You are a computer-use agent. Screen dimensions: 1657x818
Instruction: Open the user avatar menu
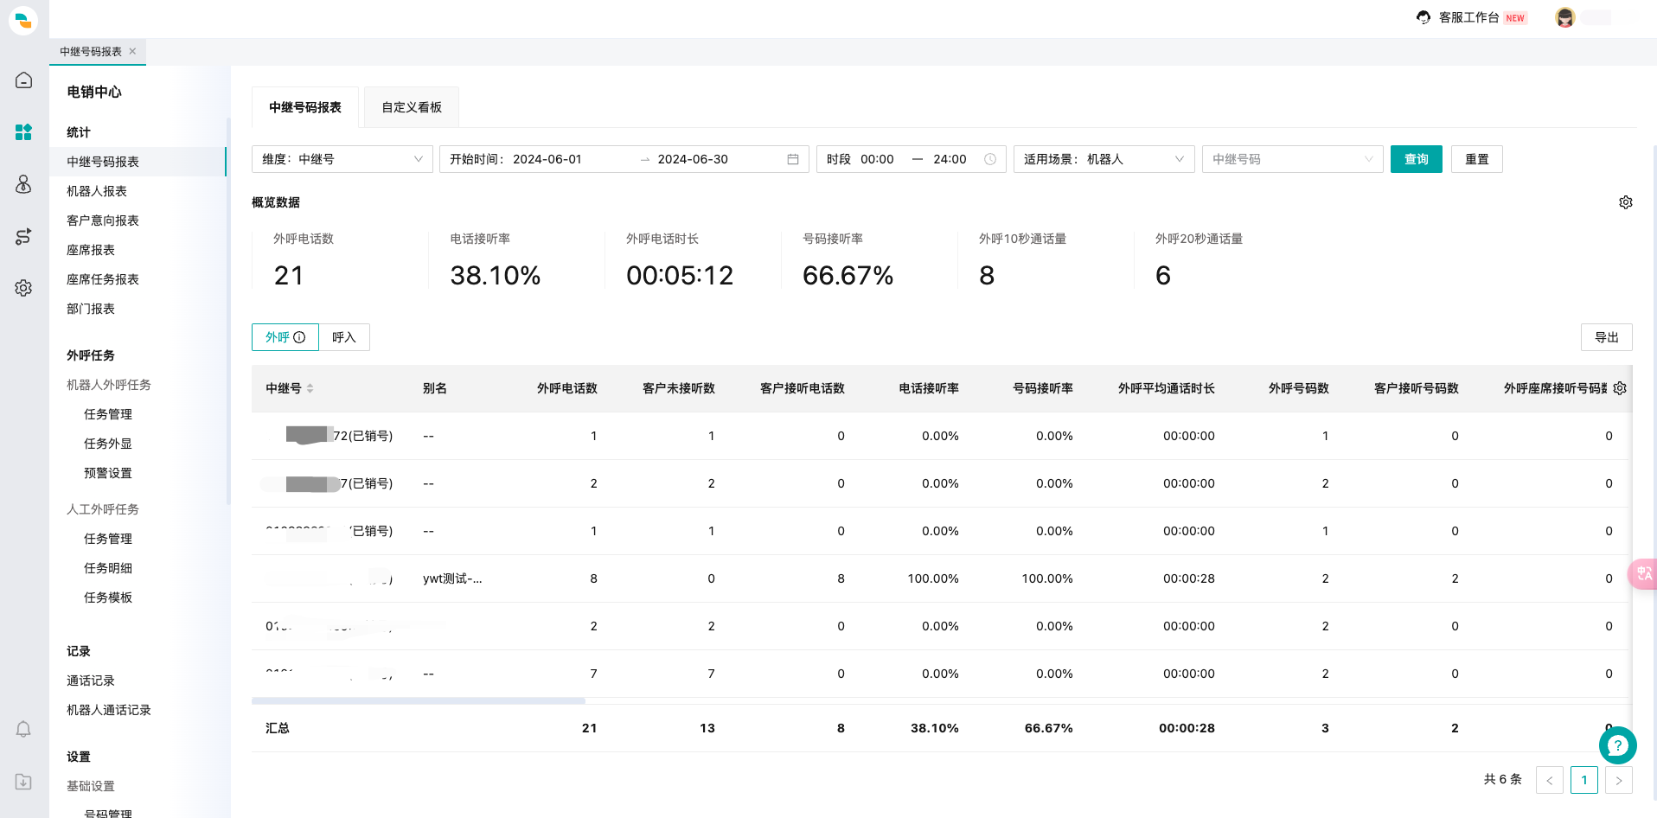1564,17
